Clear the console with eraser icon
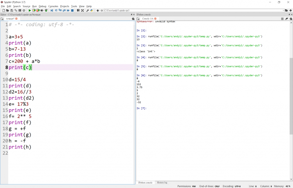This screenshot has height=188, width=293. tap(286, 19)
